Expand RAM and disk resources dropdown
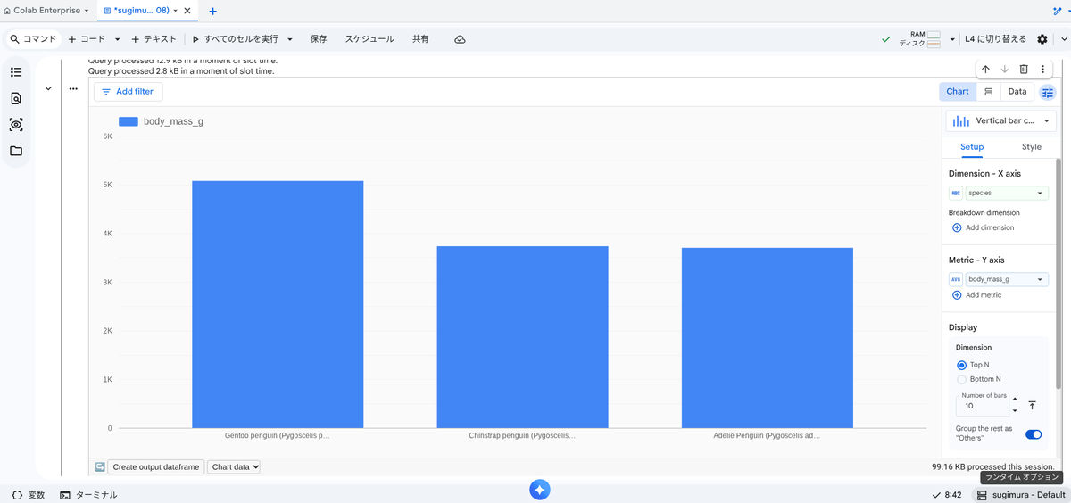 point(952,39)
